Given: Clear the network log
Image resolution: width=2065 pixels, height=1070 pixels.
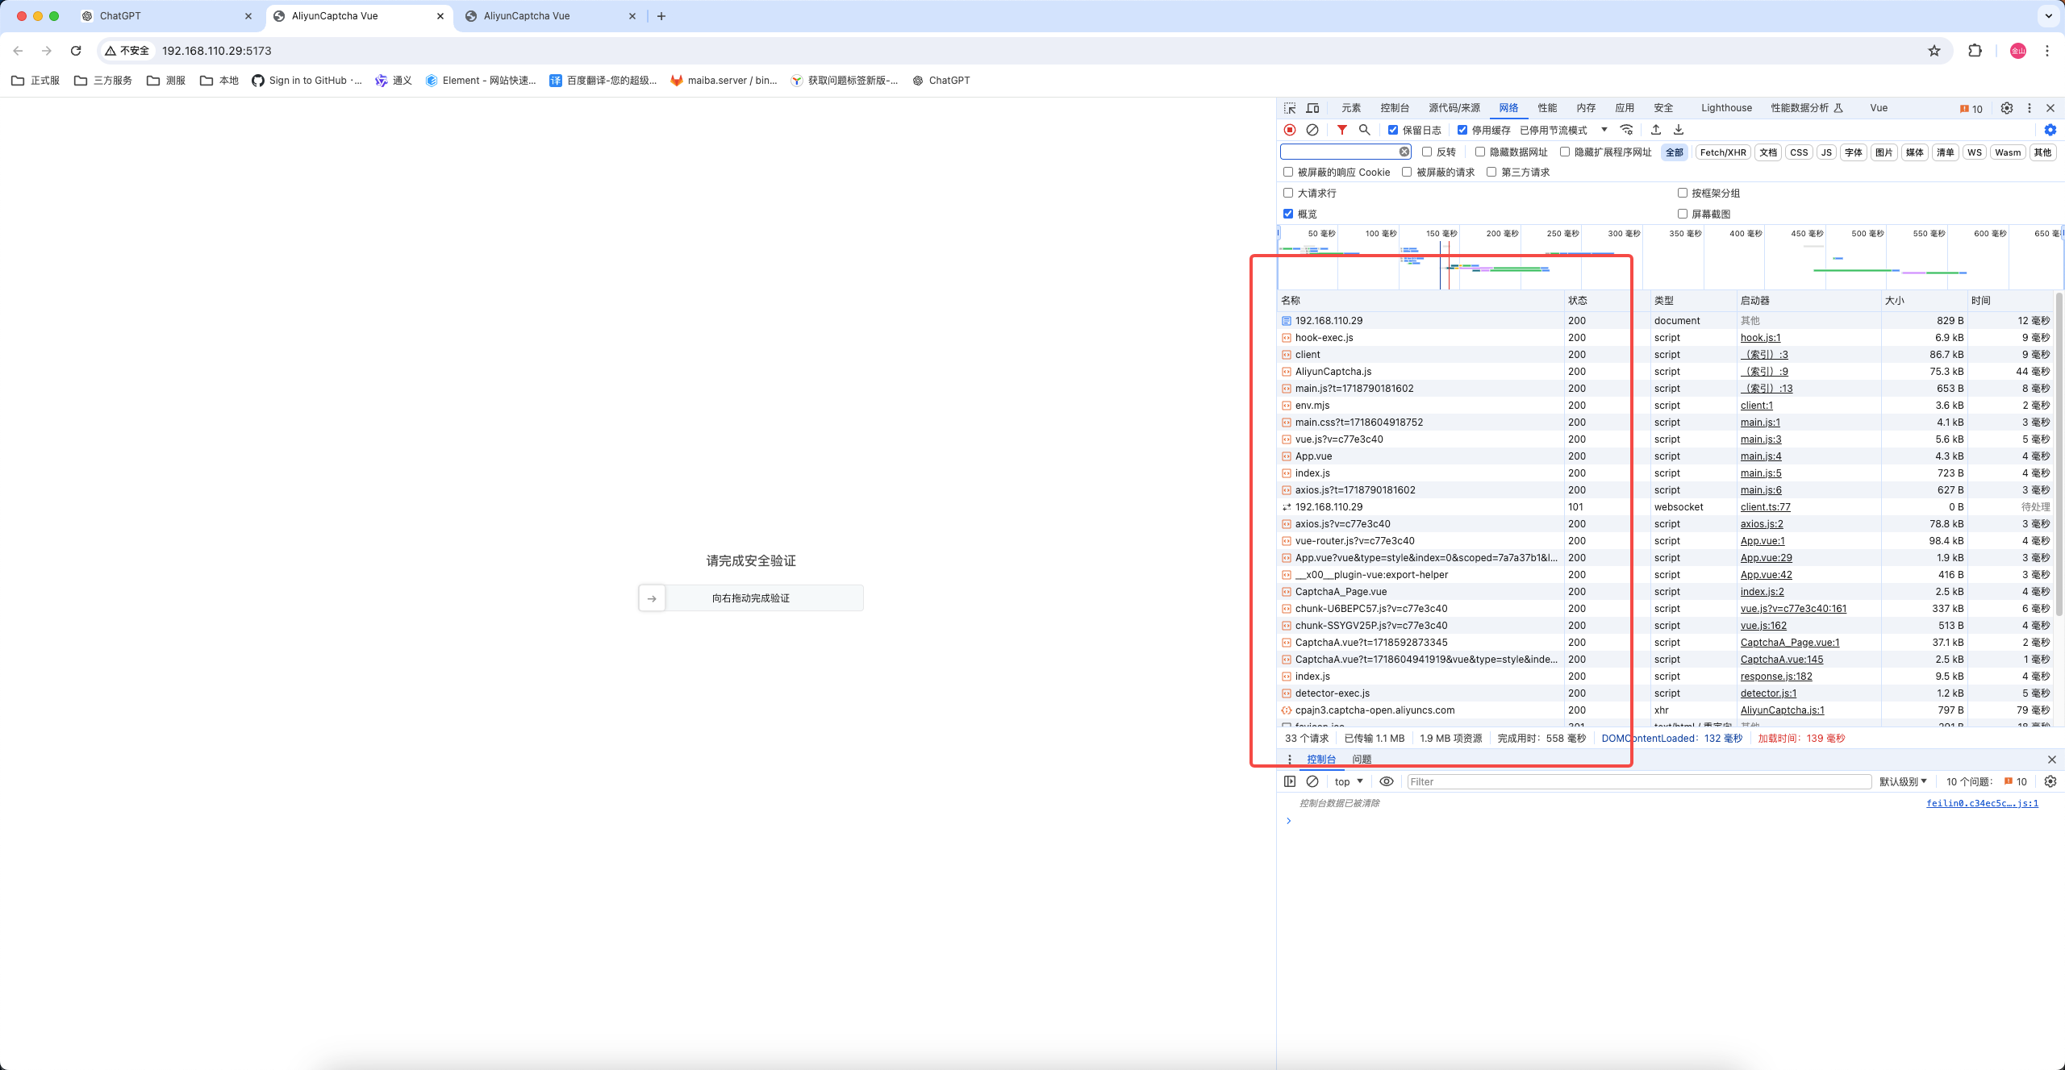Looking at the screenshot, I should pyautogui.click(x=1312, y=130).
